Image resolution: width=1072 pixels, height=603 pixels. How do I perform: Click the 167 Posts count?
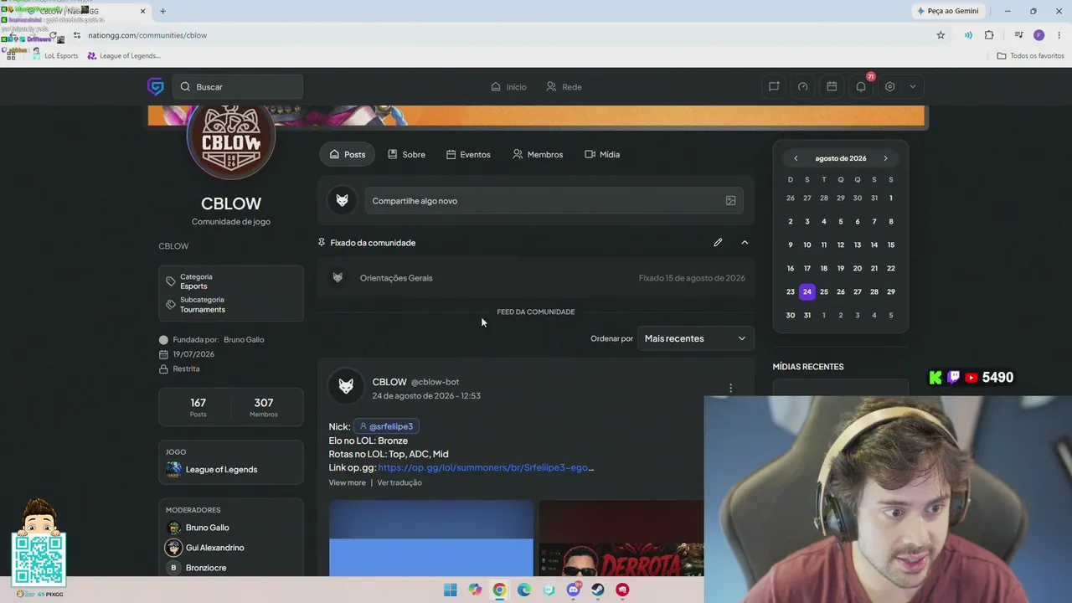198,407
